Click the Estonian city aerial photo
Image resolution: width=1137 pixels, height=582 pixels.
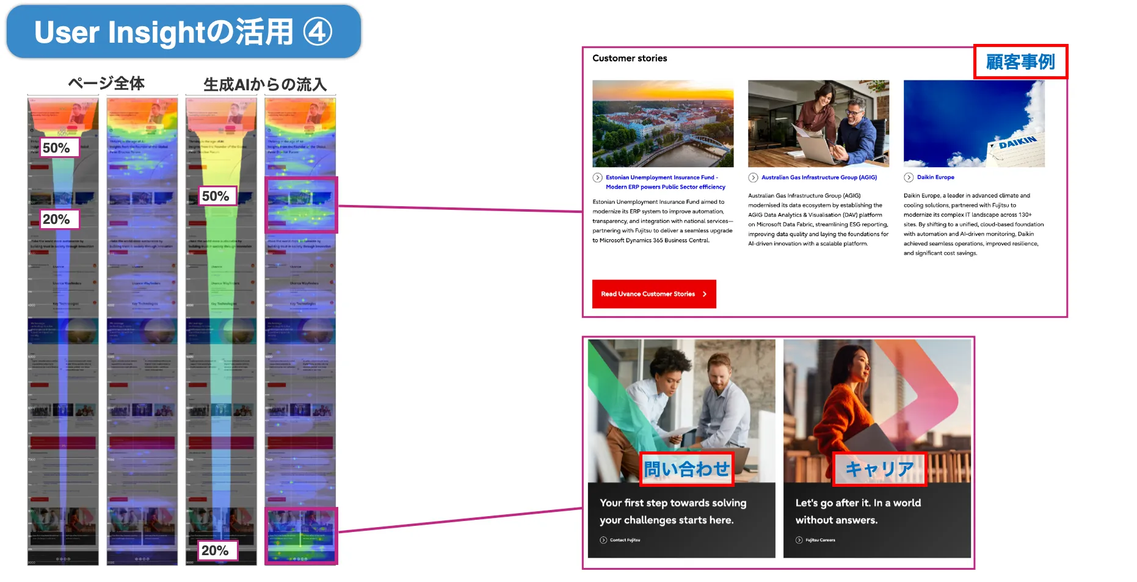tap(663, 124)
